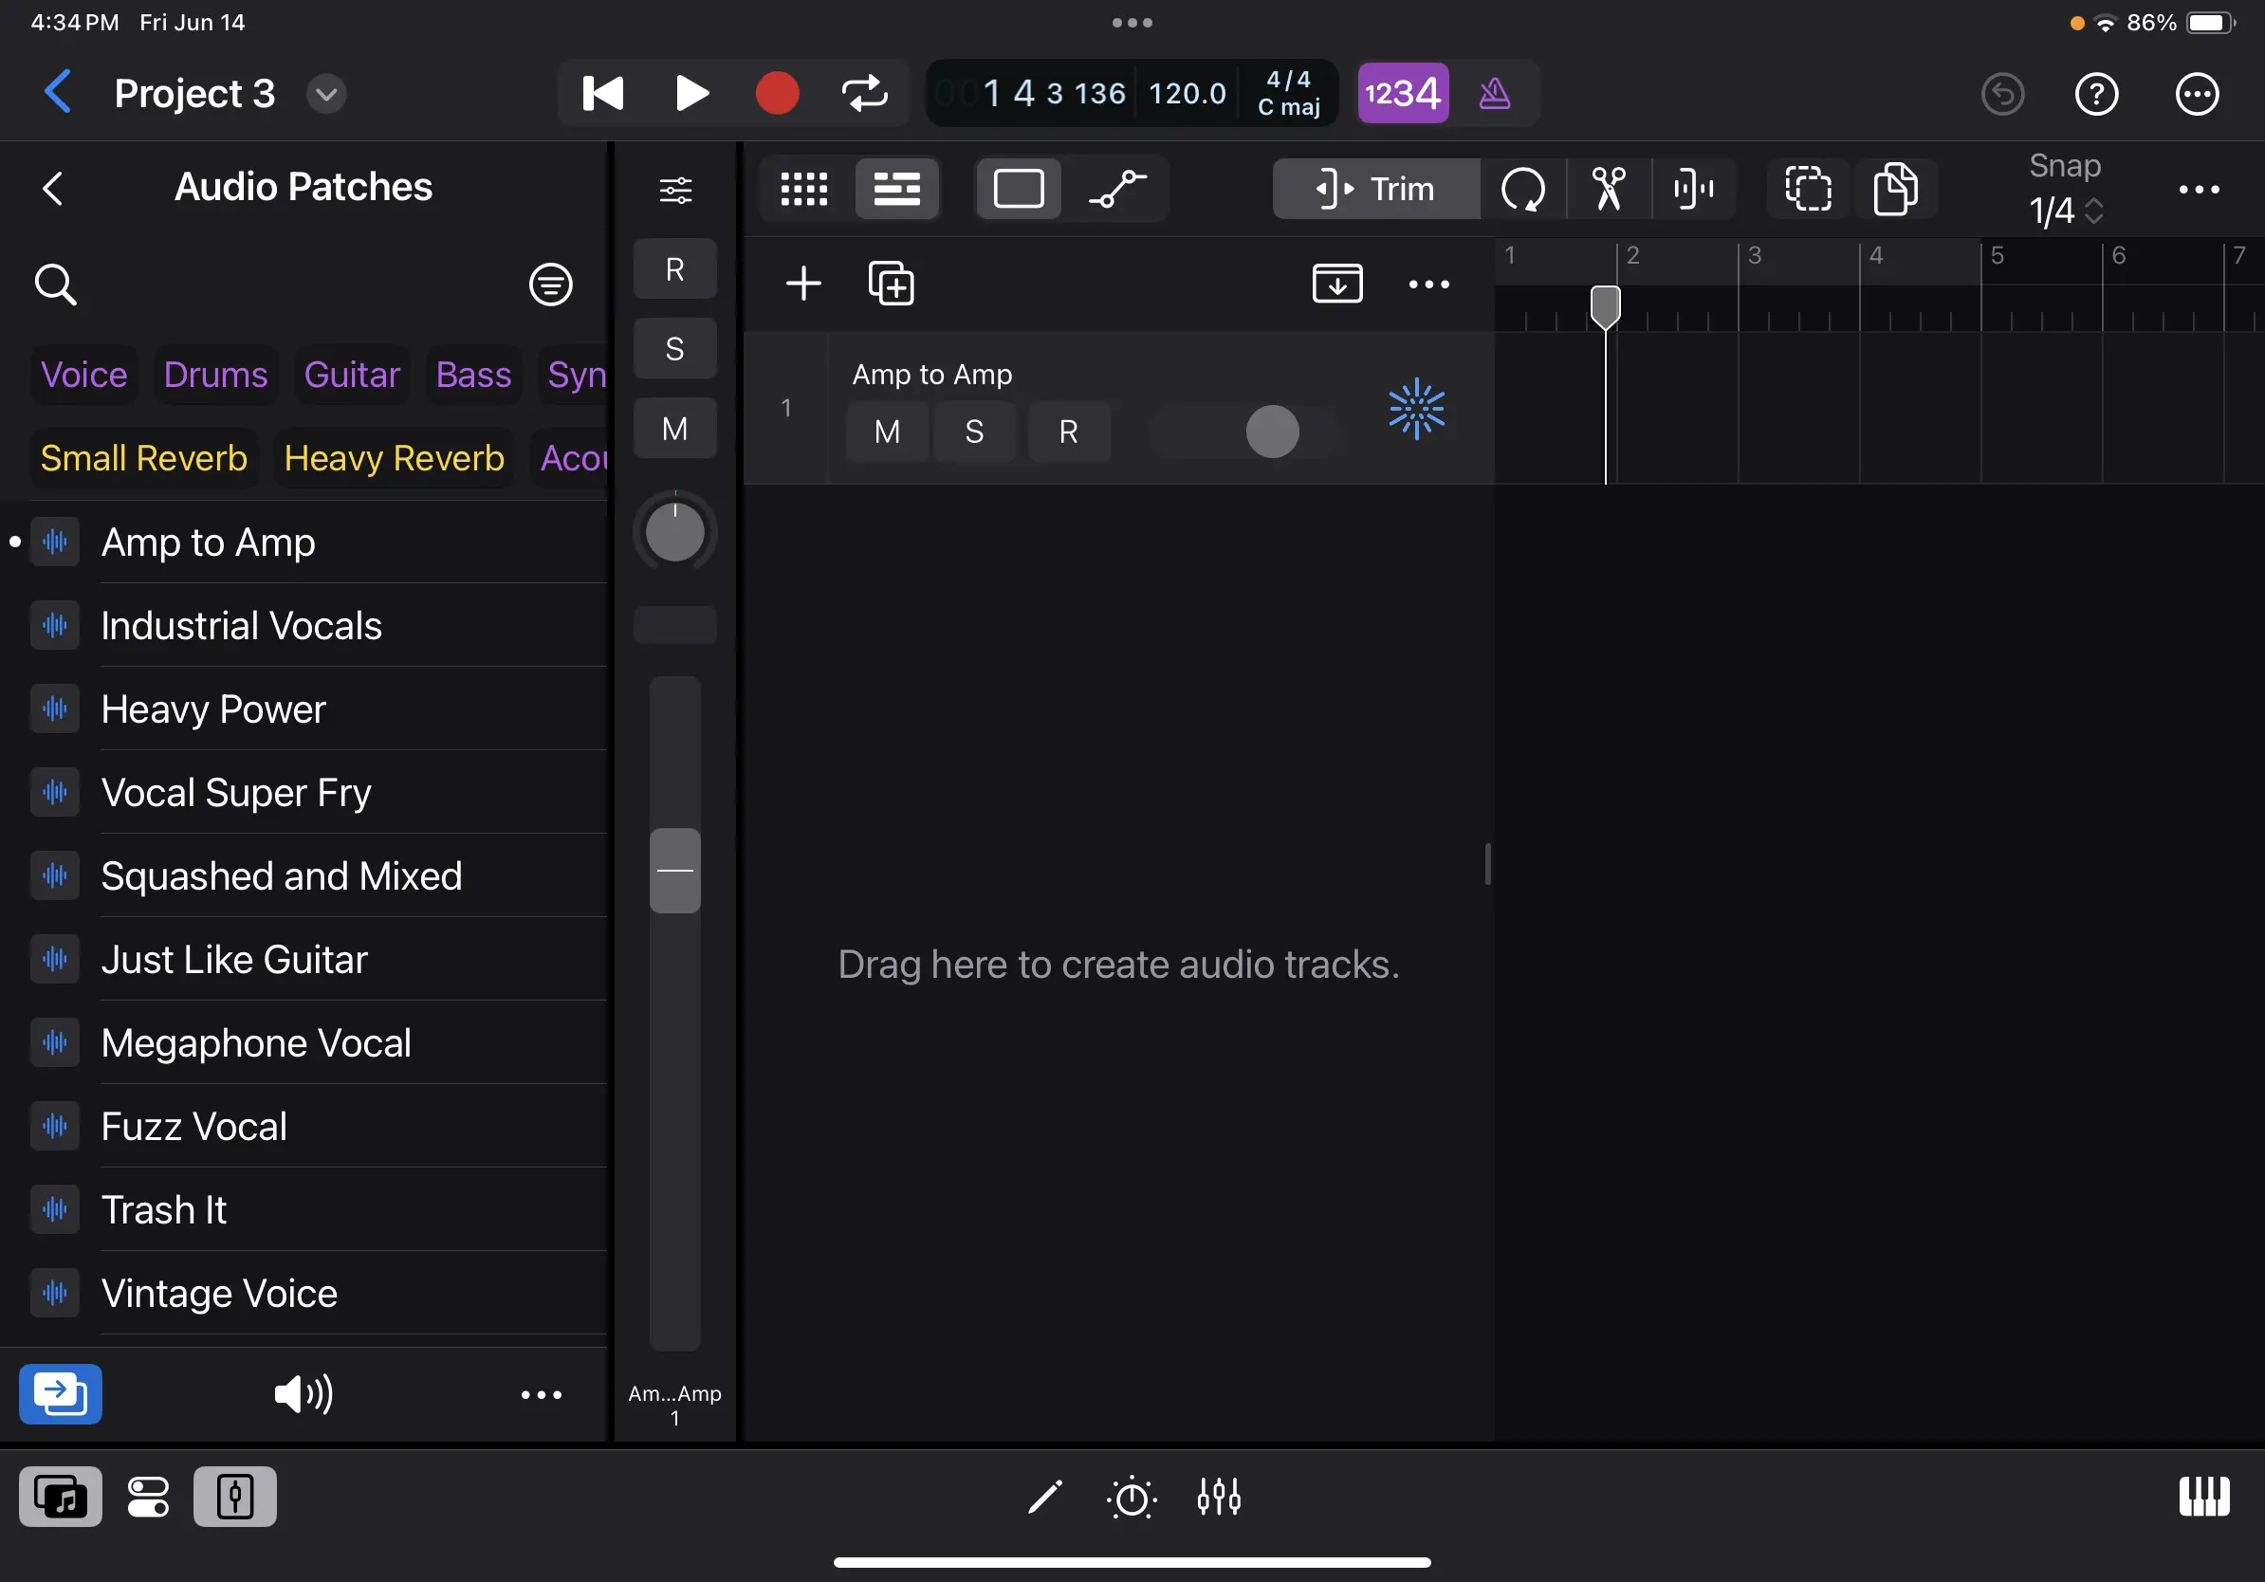
Task: Select the Loop tool in toolbar
Action: 1522,189
